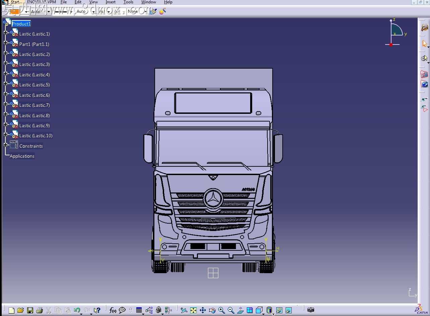430x316 pixels.
Task: Click the Redo arrow icon
Action: click(x=87, y=310)
